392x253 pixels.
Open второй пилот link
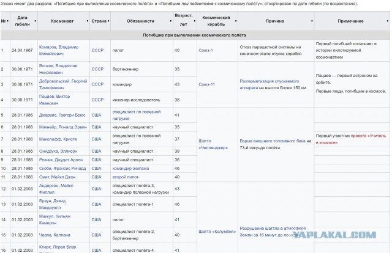point(125,177)
